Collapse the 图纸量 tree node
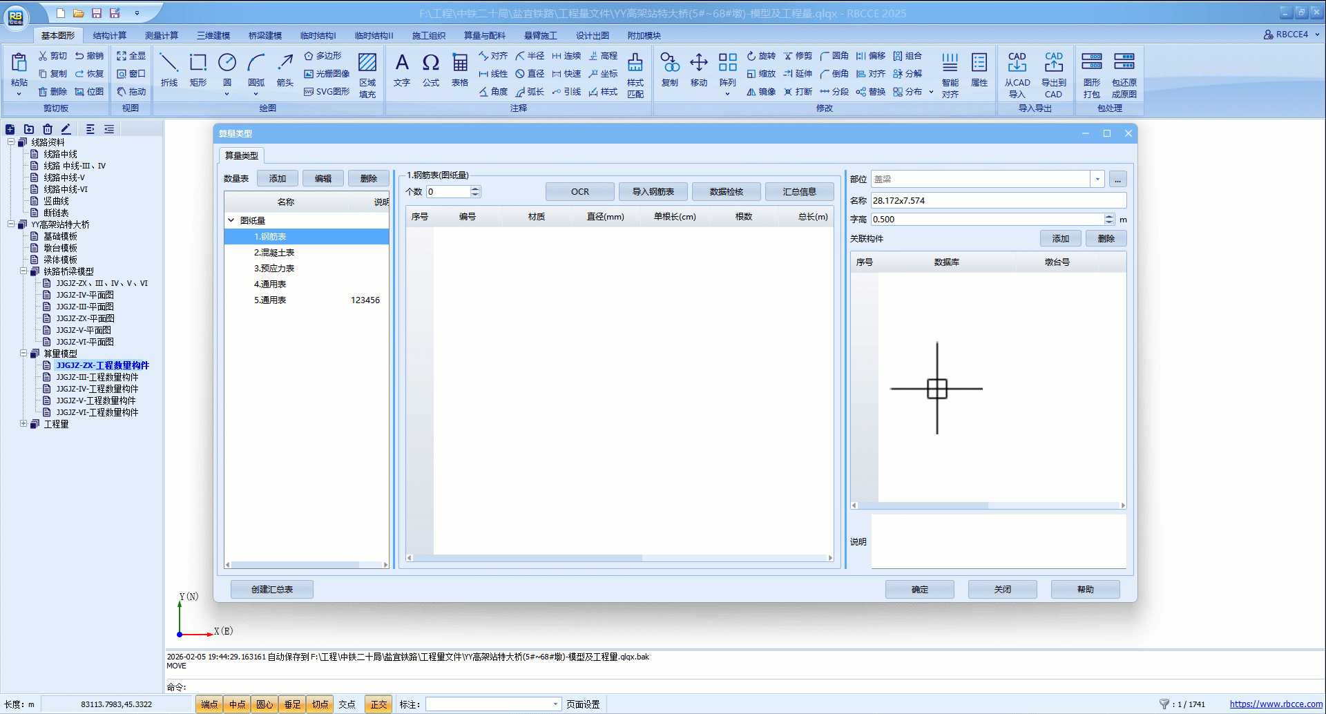 pos(231,221)
